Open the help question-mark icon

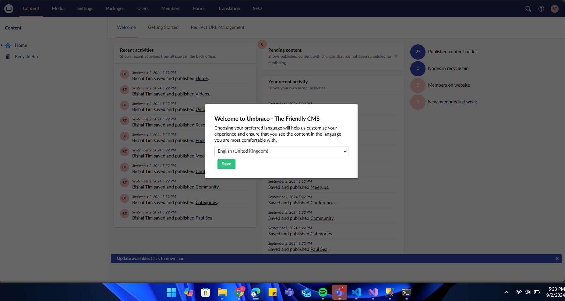(541, 9)
